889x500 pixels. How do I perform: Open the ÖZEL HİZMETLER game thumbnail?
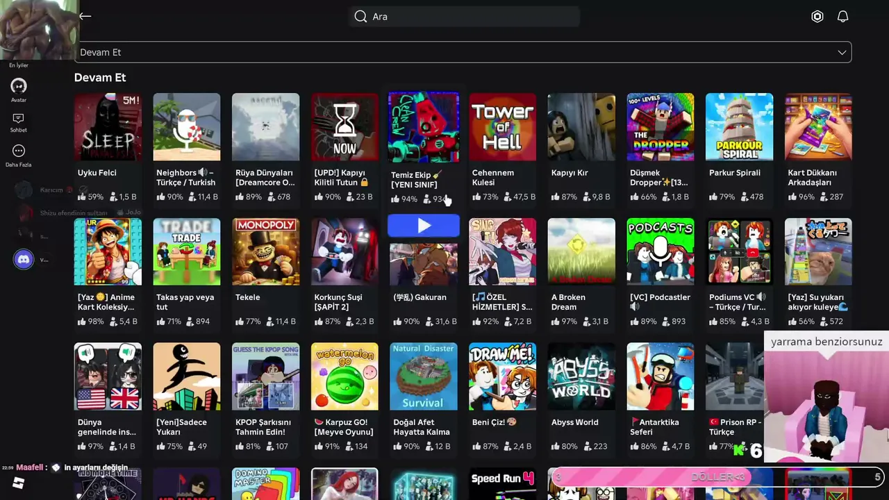click(503, 252)
